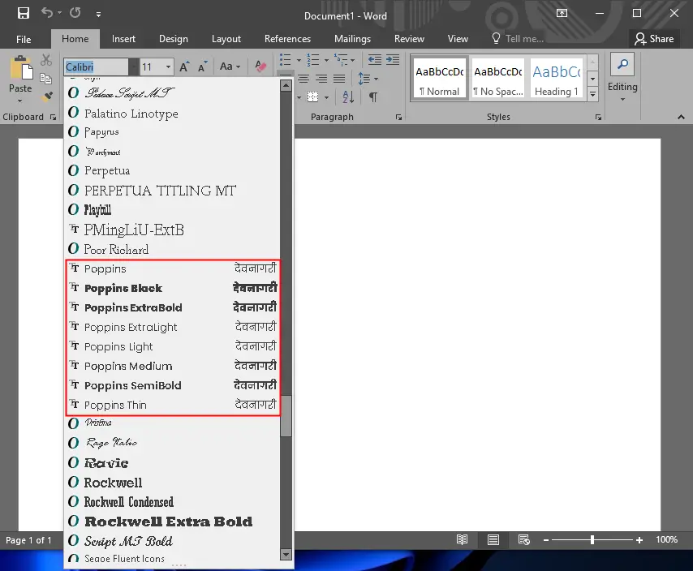Click the Repeat/Redo icon
693x571 pixels.
(75, 13)
